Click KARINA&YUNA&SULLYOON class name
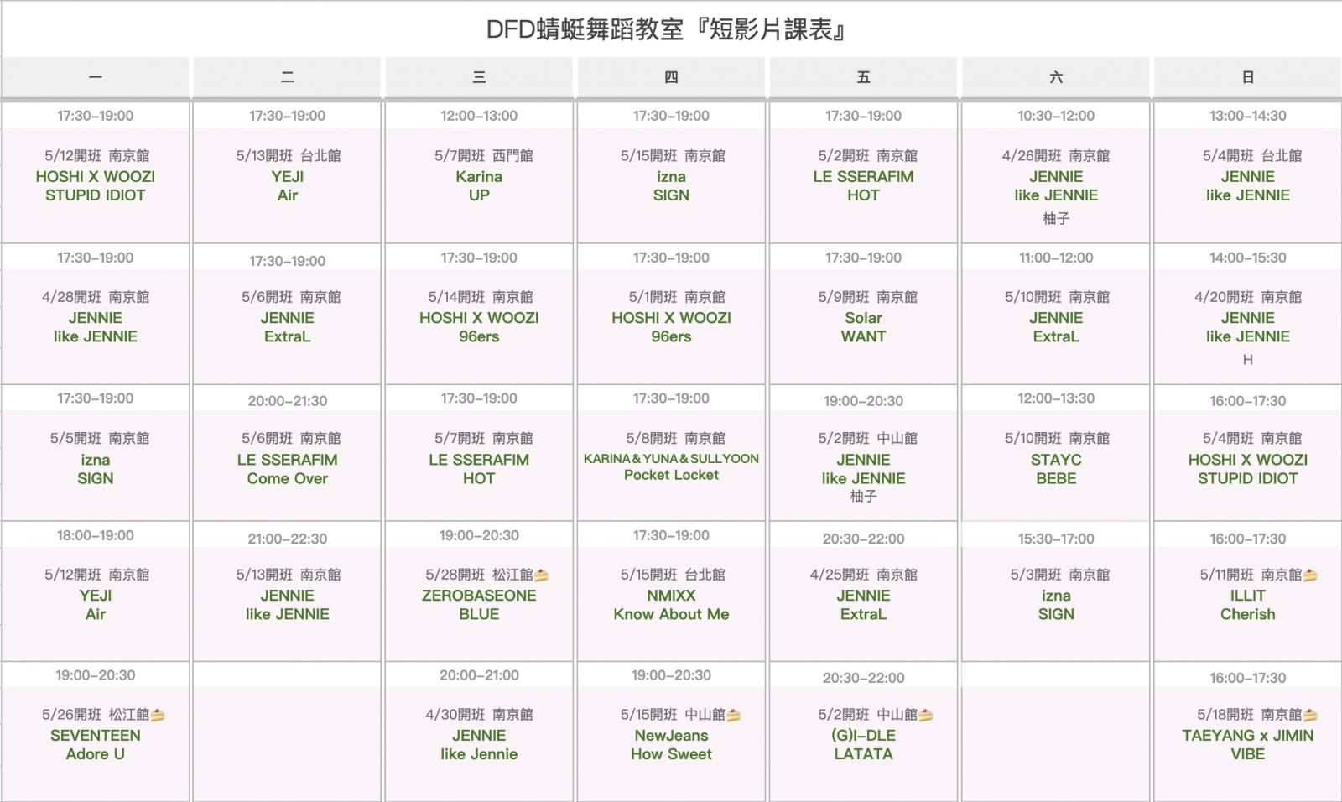Viewport: 1342px width, 802px height. pyautogui.click(x=671, y=459)
